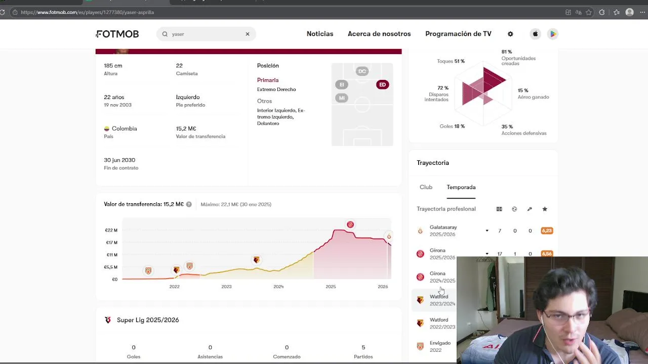
Task: Expand the Girona 2025/2026 row arrow
Action: [x=487, y=254]
